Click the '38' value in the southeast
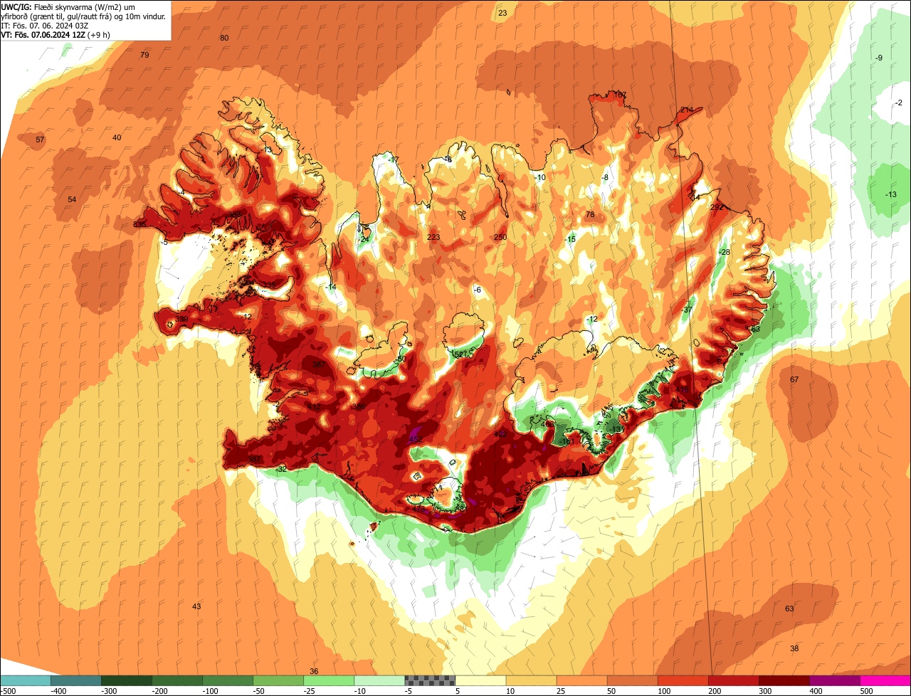Screen dimensions: 911x696 [794, 648]
